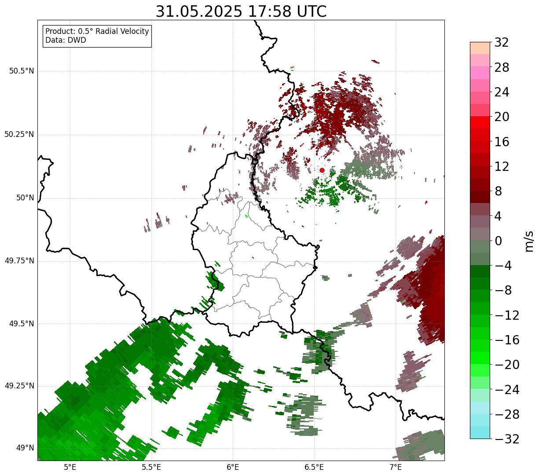Viewport: 539px width, 476px height.
Task: Click the 6.5°E longitude label
Action: pos(314,467)
